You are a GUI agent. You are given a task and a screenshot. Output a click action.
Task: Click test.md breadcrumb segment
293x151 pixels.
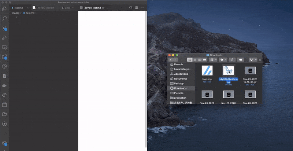click(x=30, y=13)
